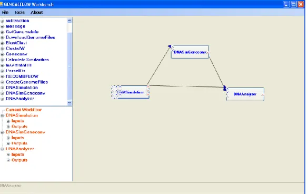The width and height of the screenshot is (308, 194).
Task: Select subtraction in the tool list
Action: click(17, 21)
